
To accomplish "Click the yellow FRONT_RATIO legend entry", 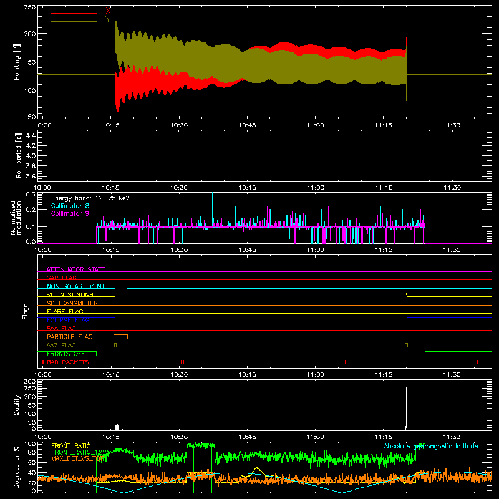I will click(x=71, y=446).
